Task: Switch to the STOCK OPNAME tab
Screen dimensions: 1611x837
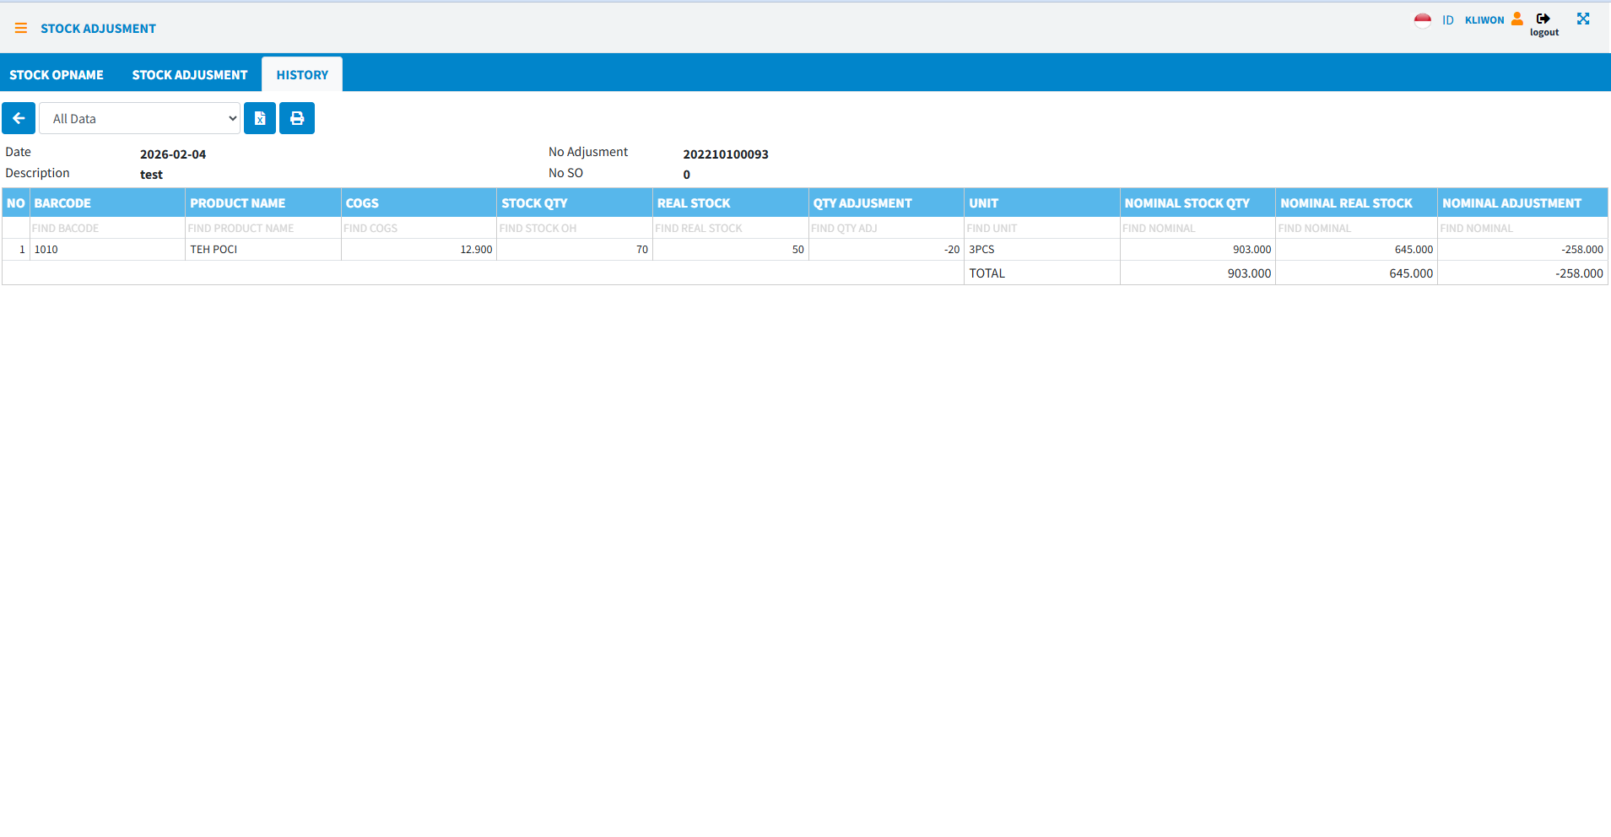Action: (x=57, y=75)
